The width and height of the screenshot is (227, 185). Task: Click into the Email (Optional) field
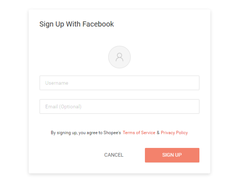click(x=119, y=107)
